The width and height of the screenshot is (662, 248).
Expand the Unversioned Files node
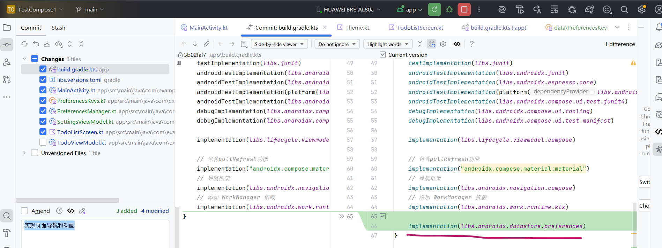pos(24,153)
